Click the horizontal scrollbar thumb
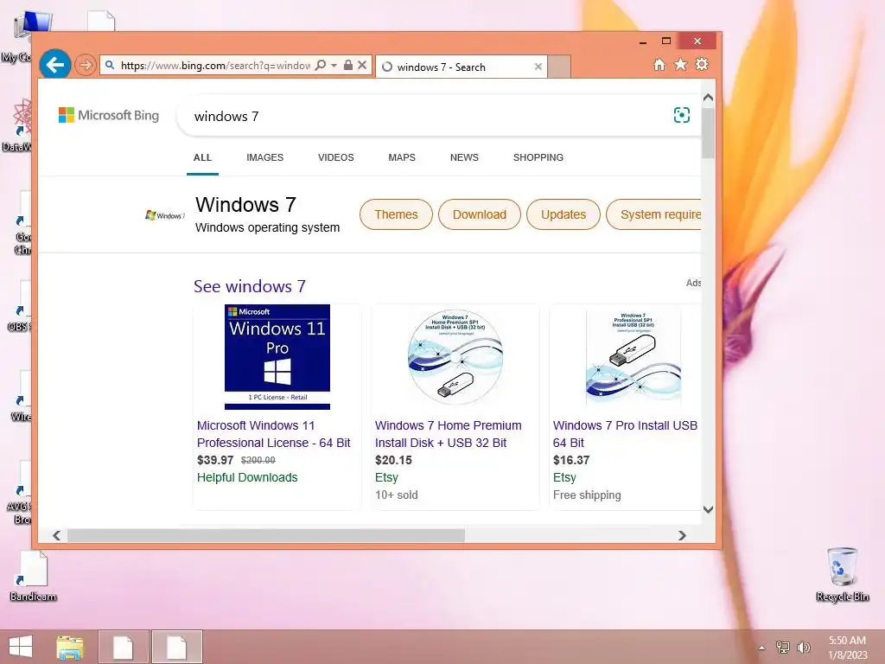This screenshot has width=885, height=664. click(x=266, y=535)
